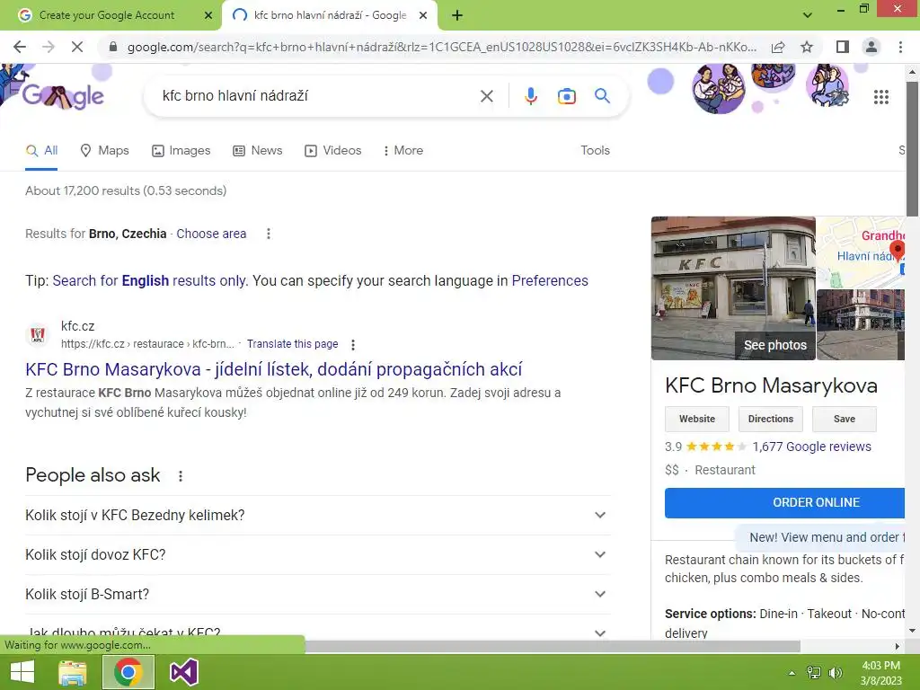Open the taskbar clock 4:03 PM

[x=880, y=672]
